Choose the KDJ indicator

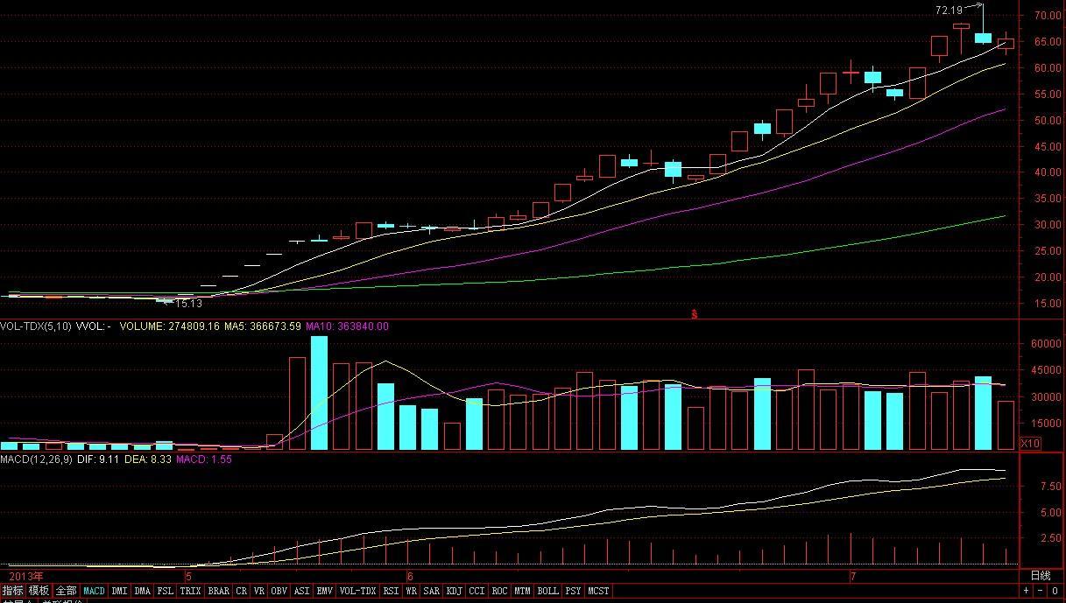(455, 591)
